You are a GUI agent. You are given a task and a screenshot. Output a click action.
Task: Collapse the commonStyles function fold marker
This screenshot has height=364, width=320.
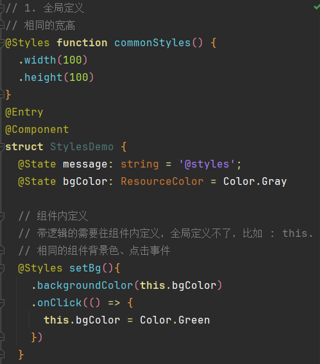[x=2, y=43]
